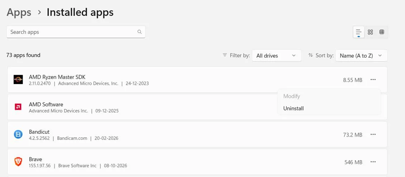Go back to Apps breadcrumb
Image resolution: width=405 pixels, height=177 pixels.
tap(19, 13)
